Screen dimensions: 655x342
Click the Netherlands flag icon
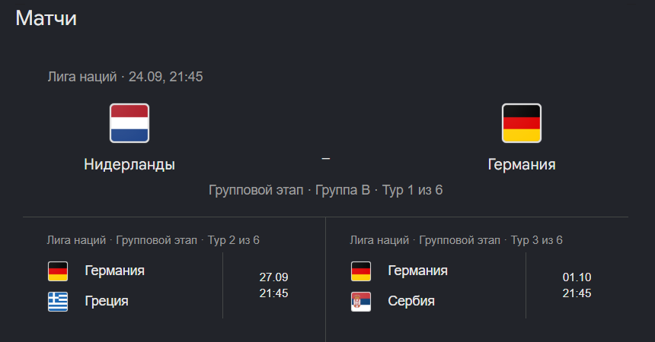[129, 123]
